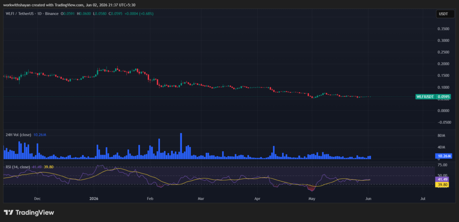Click the May label on the time axis

coord(312,199)
